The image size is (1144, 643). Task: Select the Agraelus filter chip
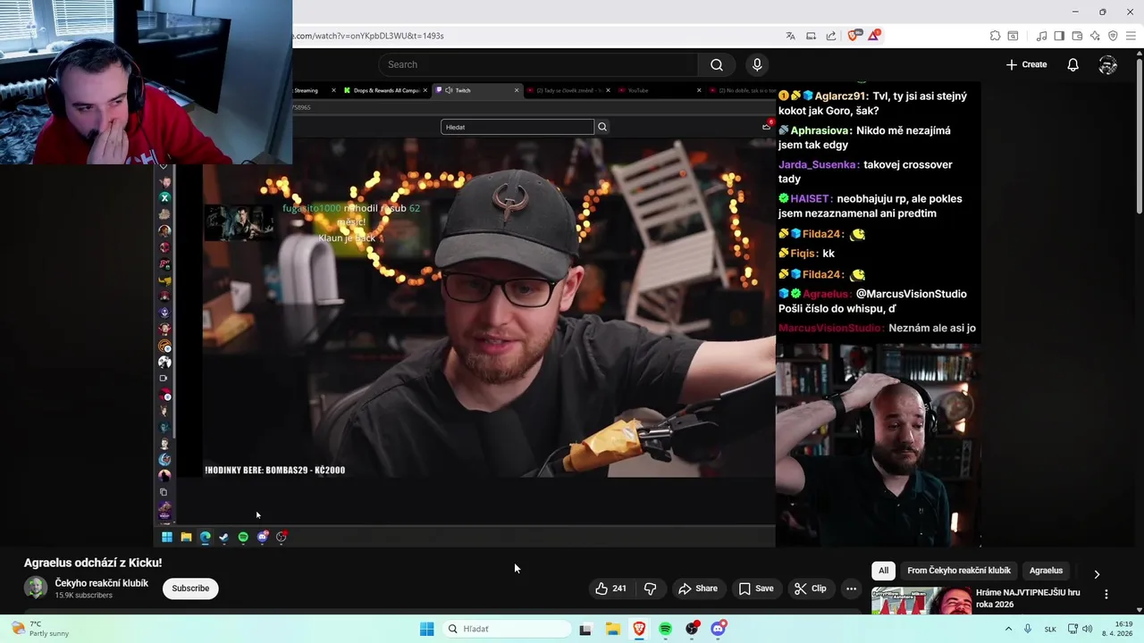tap(1046, 571)
